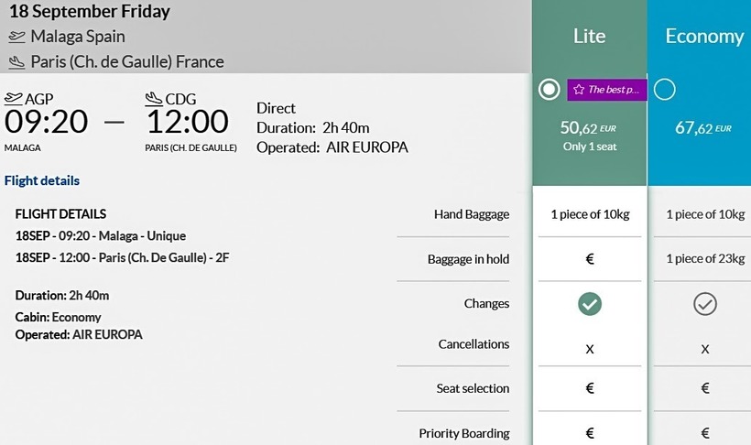Click the Lite cancellations X mark
751x445 pixels.
pyautogui.click(x=590, y=349)
